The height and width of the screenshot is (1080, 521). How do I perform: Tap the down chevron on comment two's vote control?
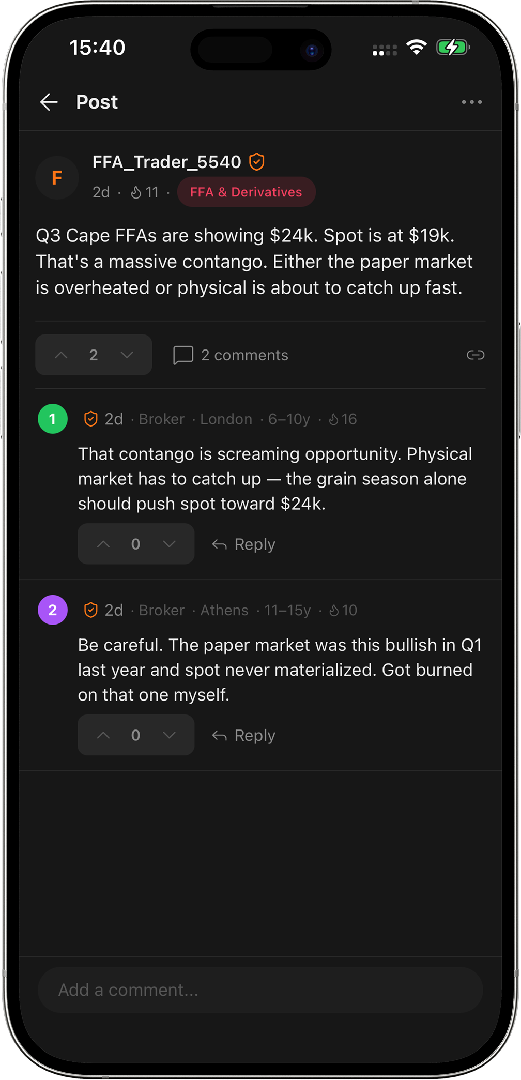click(x=169, y=735)
